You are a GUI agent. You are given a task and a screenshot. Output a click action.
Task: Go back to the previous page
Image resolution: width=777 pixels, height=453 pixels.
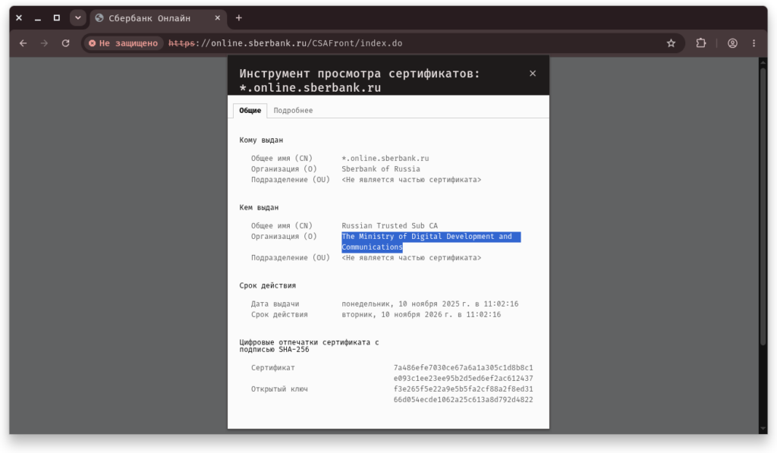pyautogui.click(x=24, y=43)
